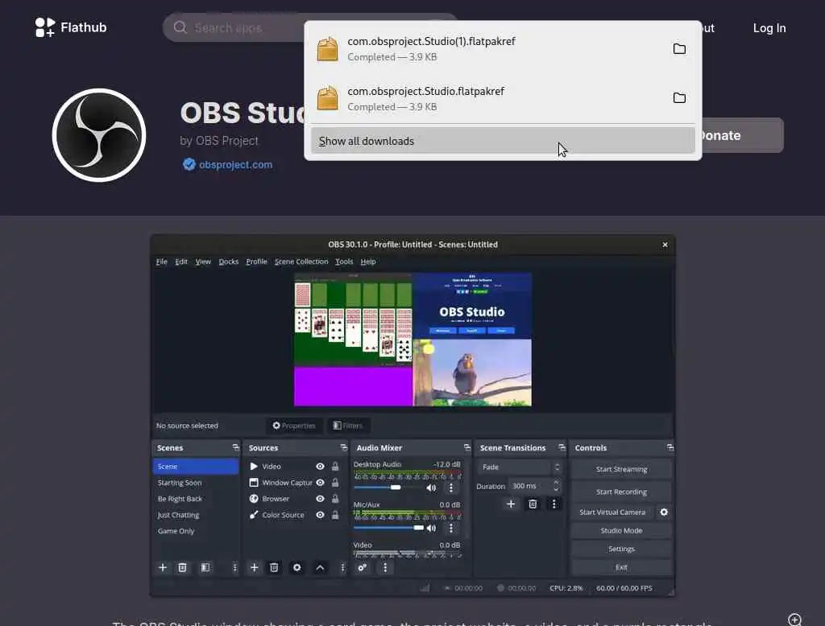Open the Docks menu in the OBS image
This screenshot has width=825, height=626.
pyautogui.click(x=228, y=262)
